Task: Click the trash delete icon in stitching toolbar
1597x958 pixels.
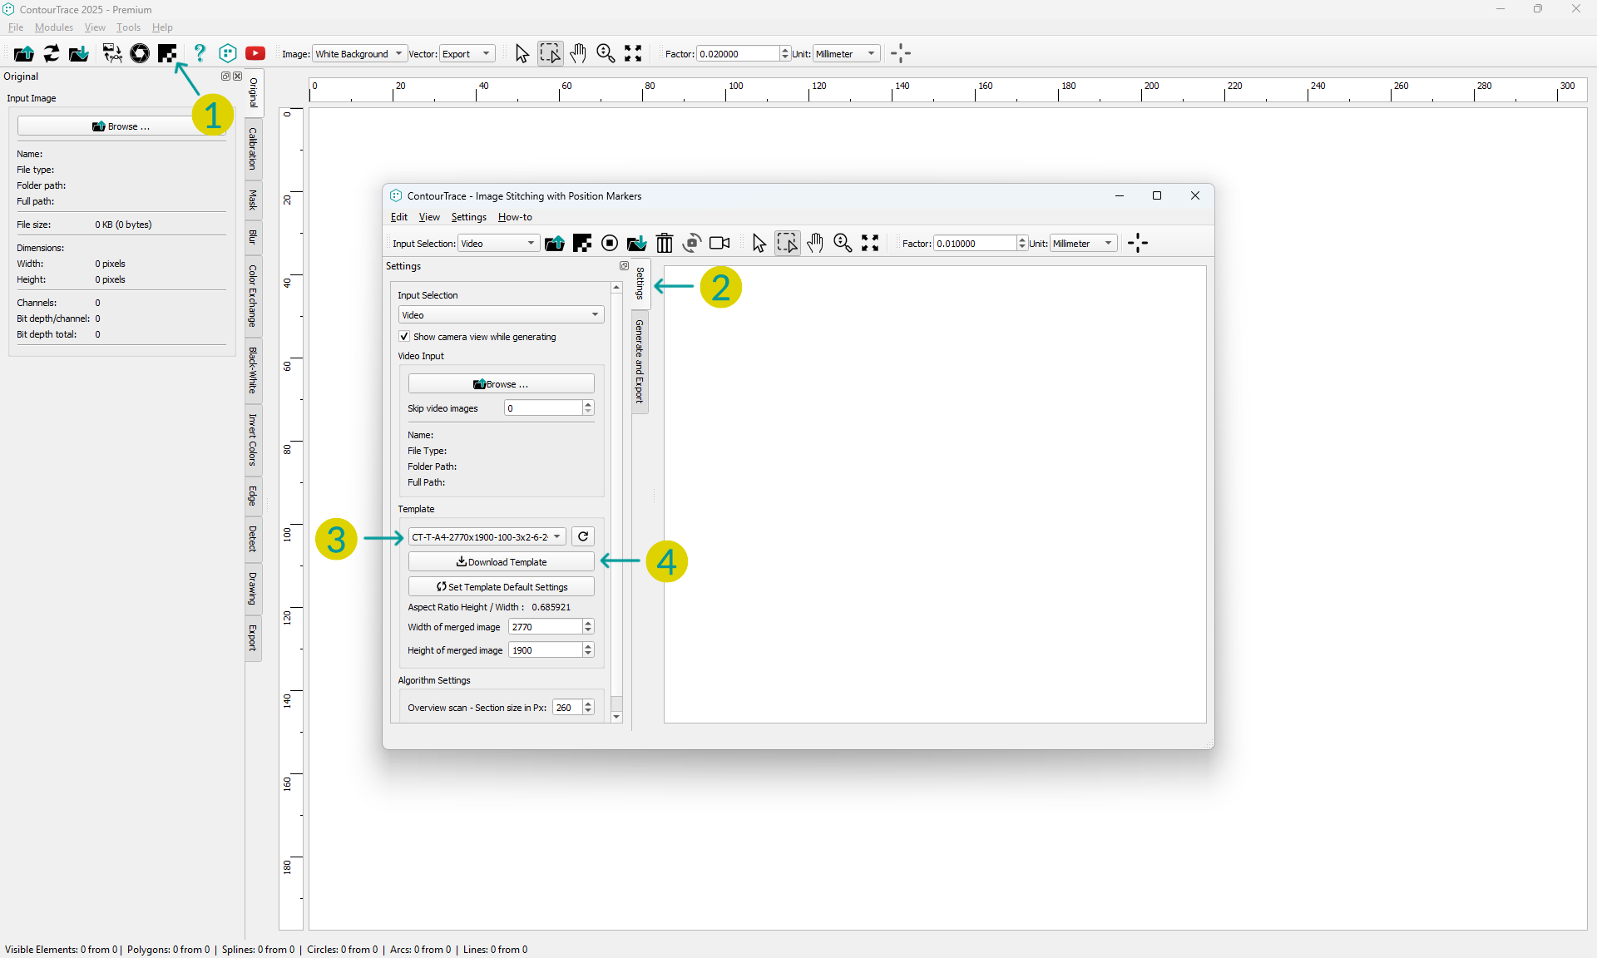Action: [x=664, y=244]
